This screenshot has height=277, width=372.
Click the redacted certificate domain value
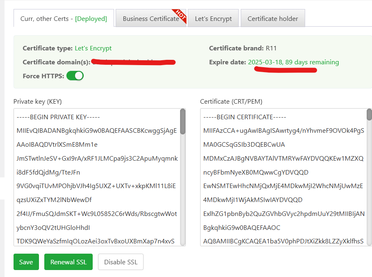[x=133, y=62]
